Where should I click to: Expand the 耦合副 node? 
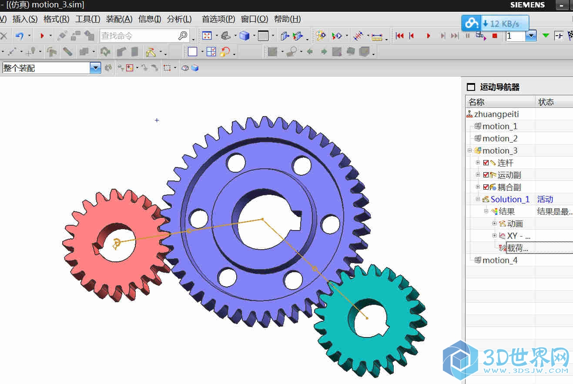tap(478, 187)
